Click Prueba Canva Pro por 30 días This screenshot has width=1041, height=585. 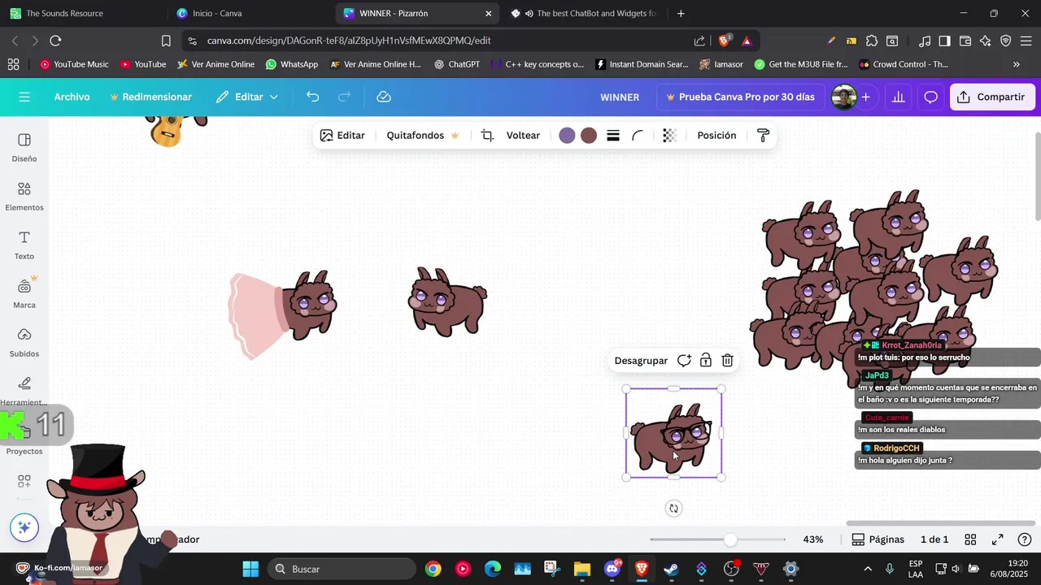tap(740, 97)
